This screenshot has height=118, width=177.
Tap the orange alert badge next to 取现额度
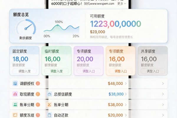tap(38, 94)
